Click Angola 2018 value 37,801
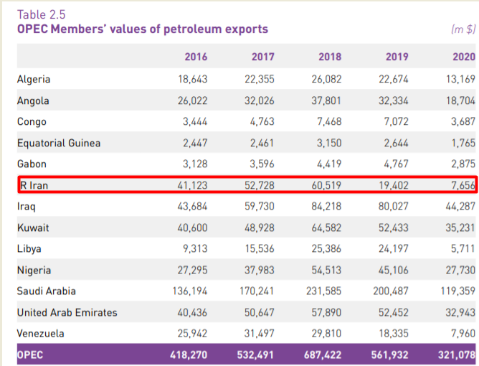This screenshot has width=479, height=366. point(326,100)
